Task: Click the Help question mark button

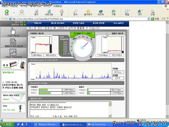Action: click(93, 34)
